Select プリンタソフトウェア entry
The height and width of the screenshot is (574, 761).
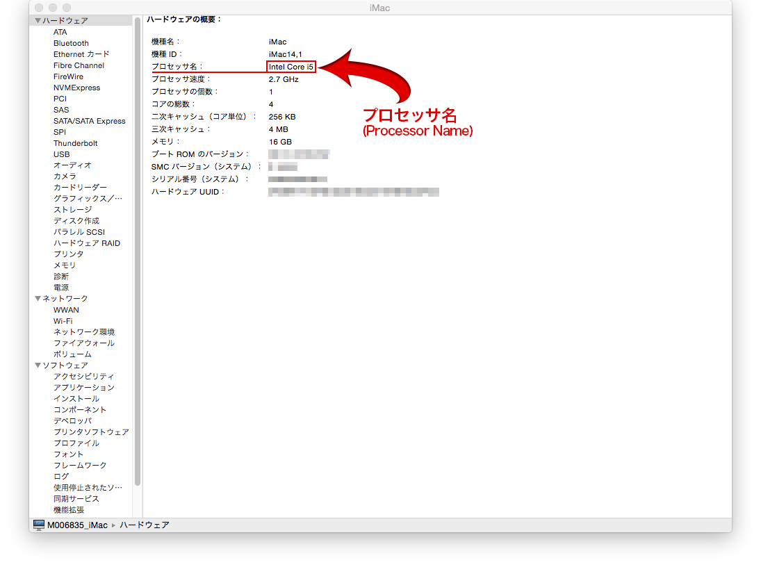(x=91, y=432)
